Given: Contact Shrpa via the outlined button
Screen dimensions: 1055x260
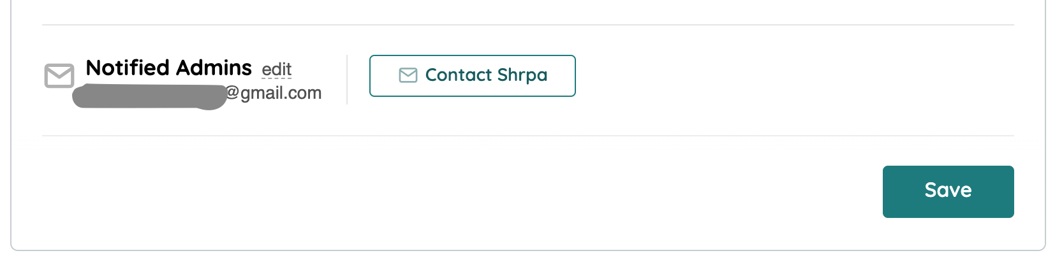Looking at the screenshot, I should pos(472,75).
